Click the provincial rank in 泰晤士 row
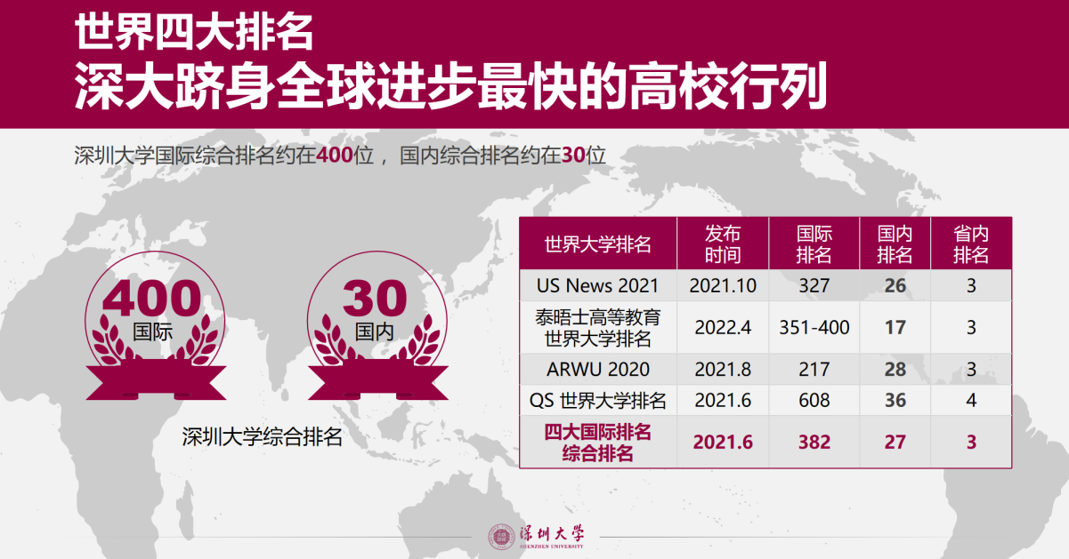The height and width of the screenshot is (559, 1069). 972,327
